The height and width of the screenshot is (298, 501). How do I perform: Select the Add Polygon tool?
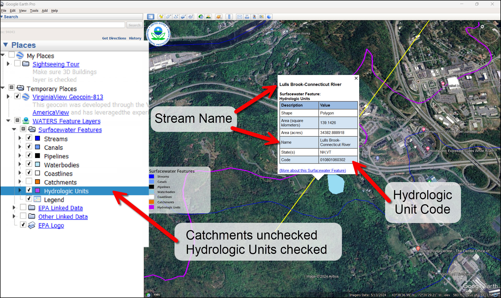pos(169,17)
